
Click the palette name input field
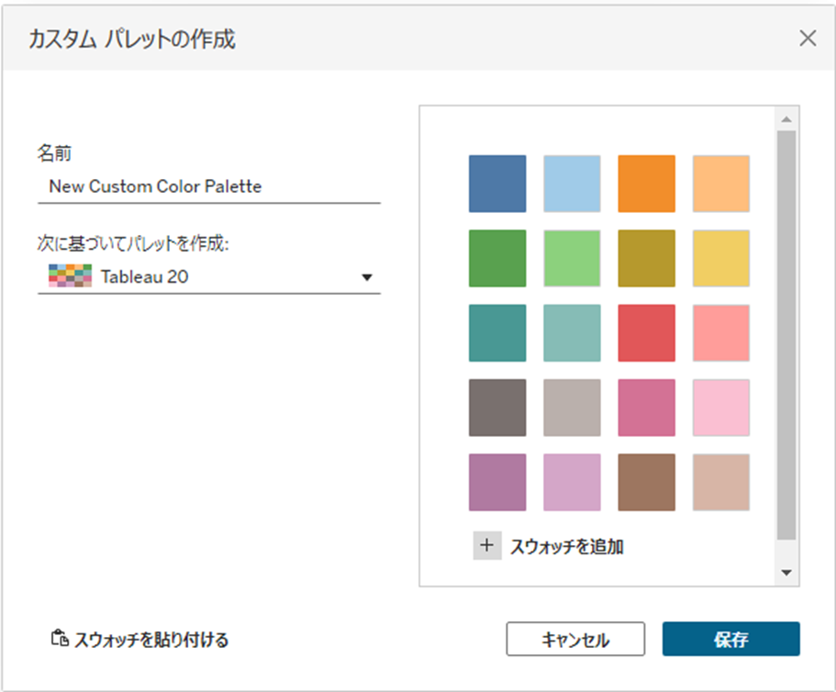[x=208, y=186]
